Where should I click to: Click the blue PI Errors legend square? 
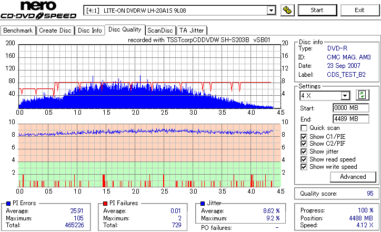pos(8,204)
